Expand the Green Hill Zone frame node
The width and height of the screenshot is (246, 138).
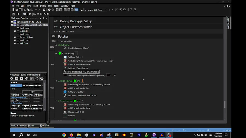pos(15,37)
